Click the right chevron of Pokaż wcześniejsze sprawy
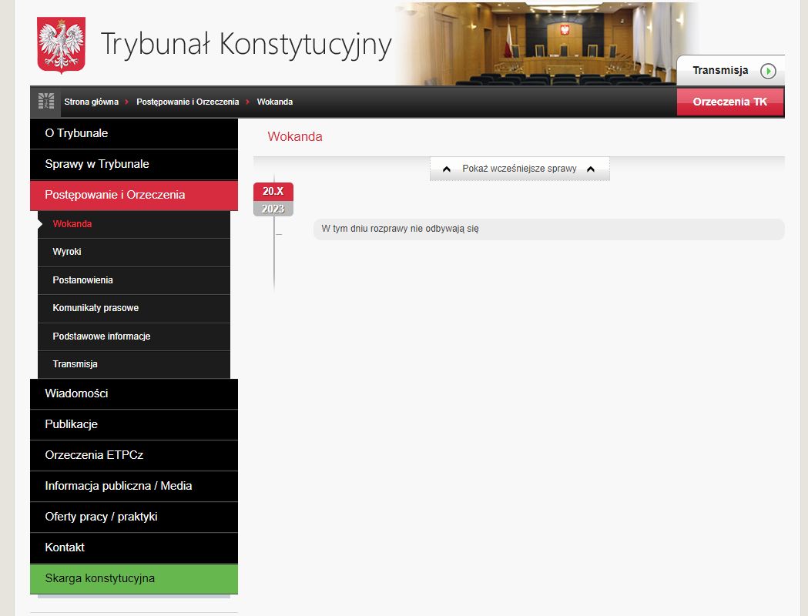The image size is (808, 616). click(x=591, y=169)
